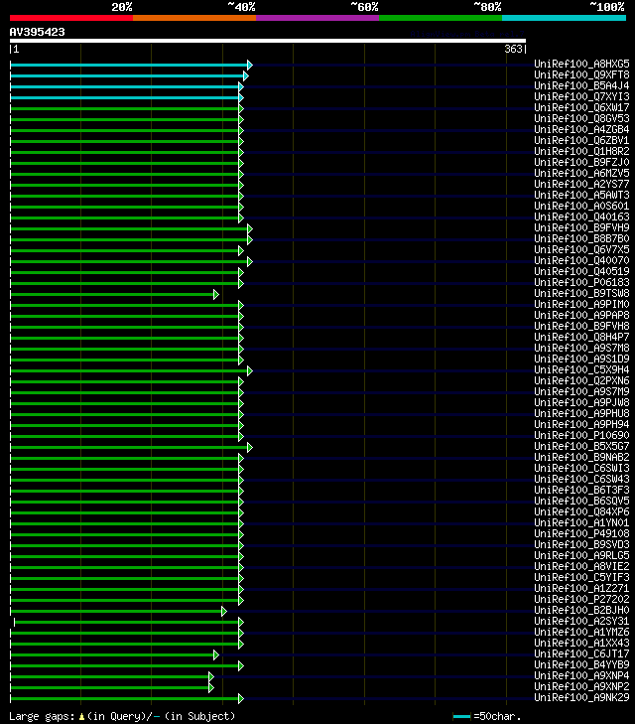Click the cyan alignment bar of UniRef100_A8HXG5
Screen dimensions: 635x724
pos(129,65)
